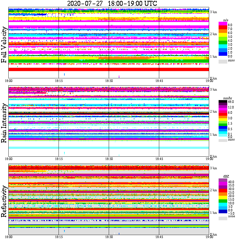The width and height of the screenshot is (237, 242).
Task: Click the "18:15" tick under the Fall Velocity plot
Action: tap(59, 81)
